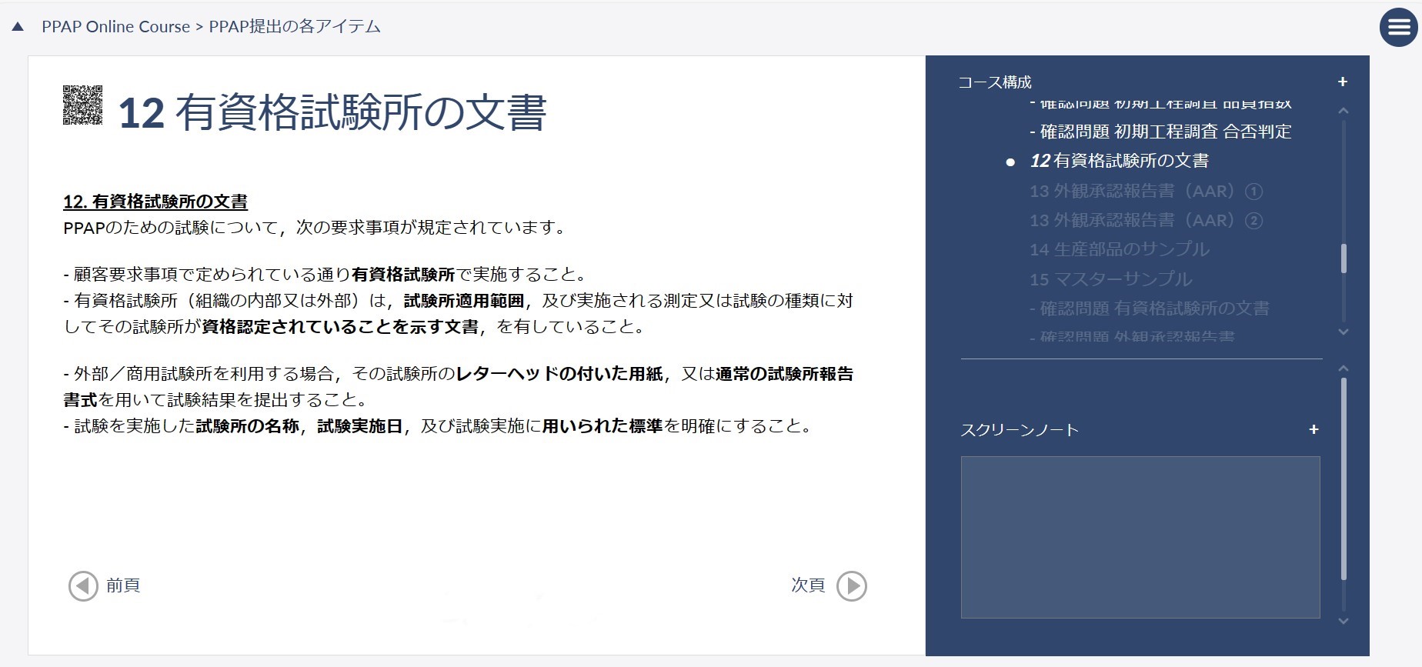1422x667 pixels.
Task: Open 13 外観承認報告書（AAR）① item
Action: pyautogui.click(x=1146, y=191)
